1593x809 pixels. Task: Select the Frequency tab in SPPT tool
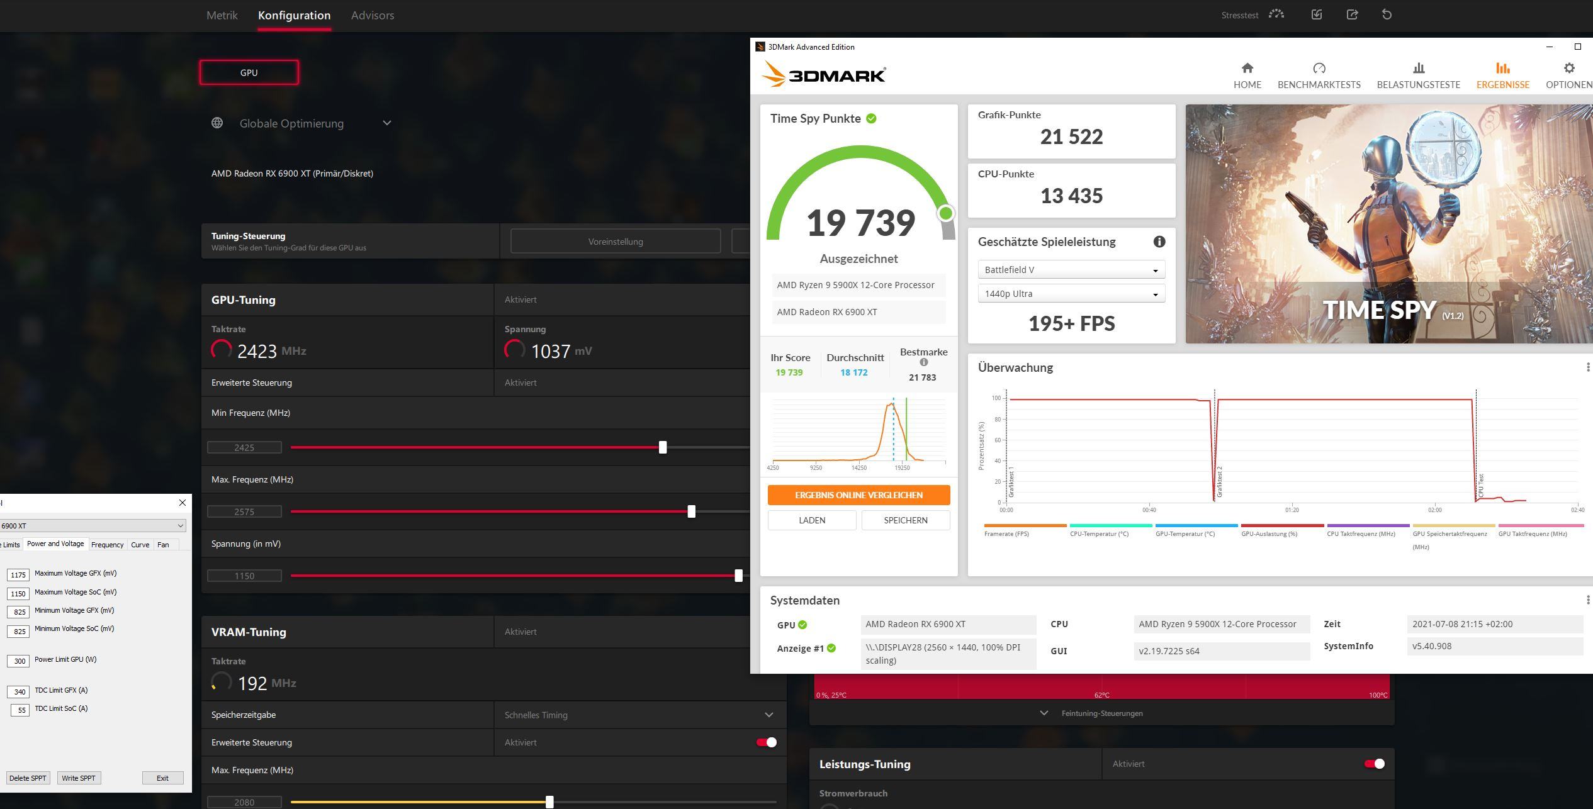tap(107, 545)
